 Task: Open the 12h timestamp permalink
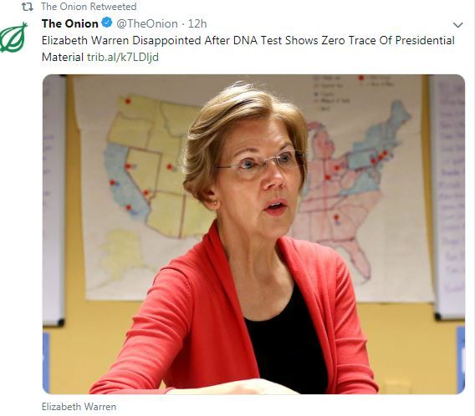click(197, 23)
